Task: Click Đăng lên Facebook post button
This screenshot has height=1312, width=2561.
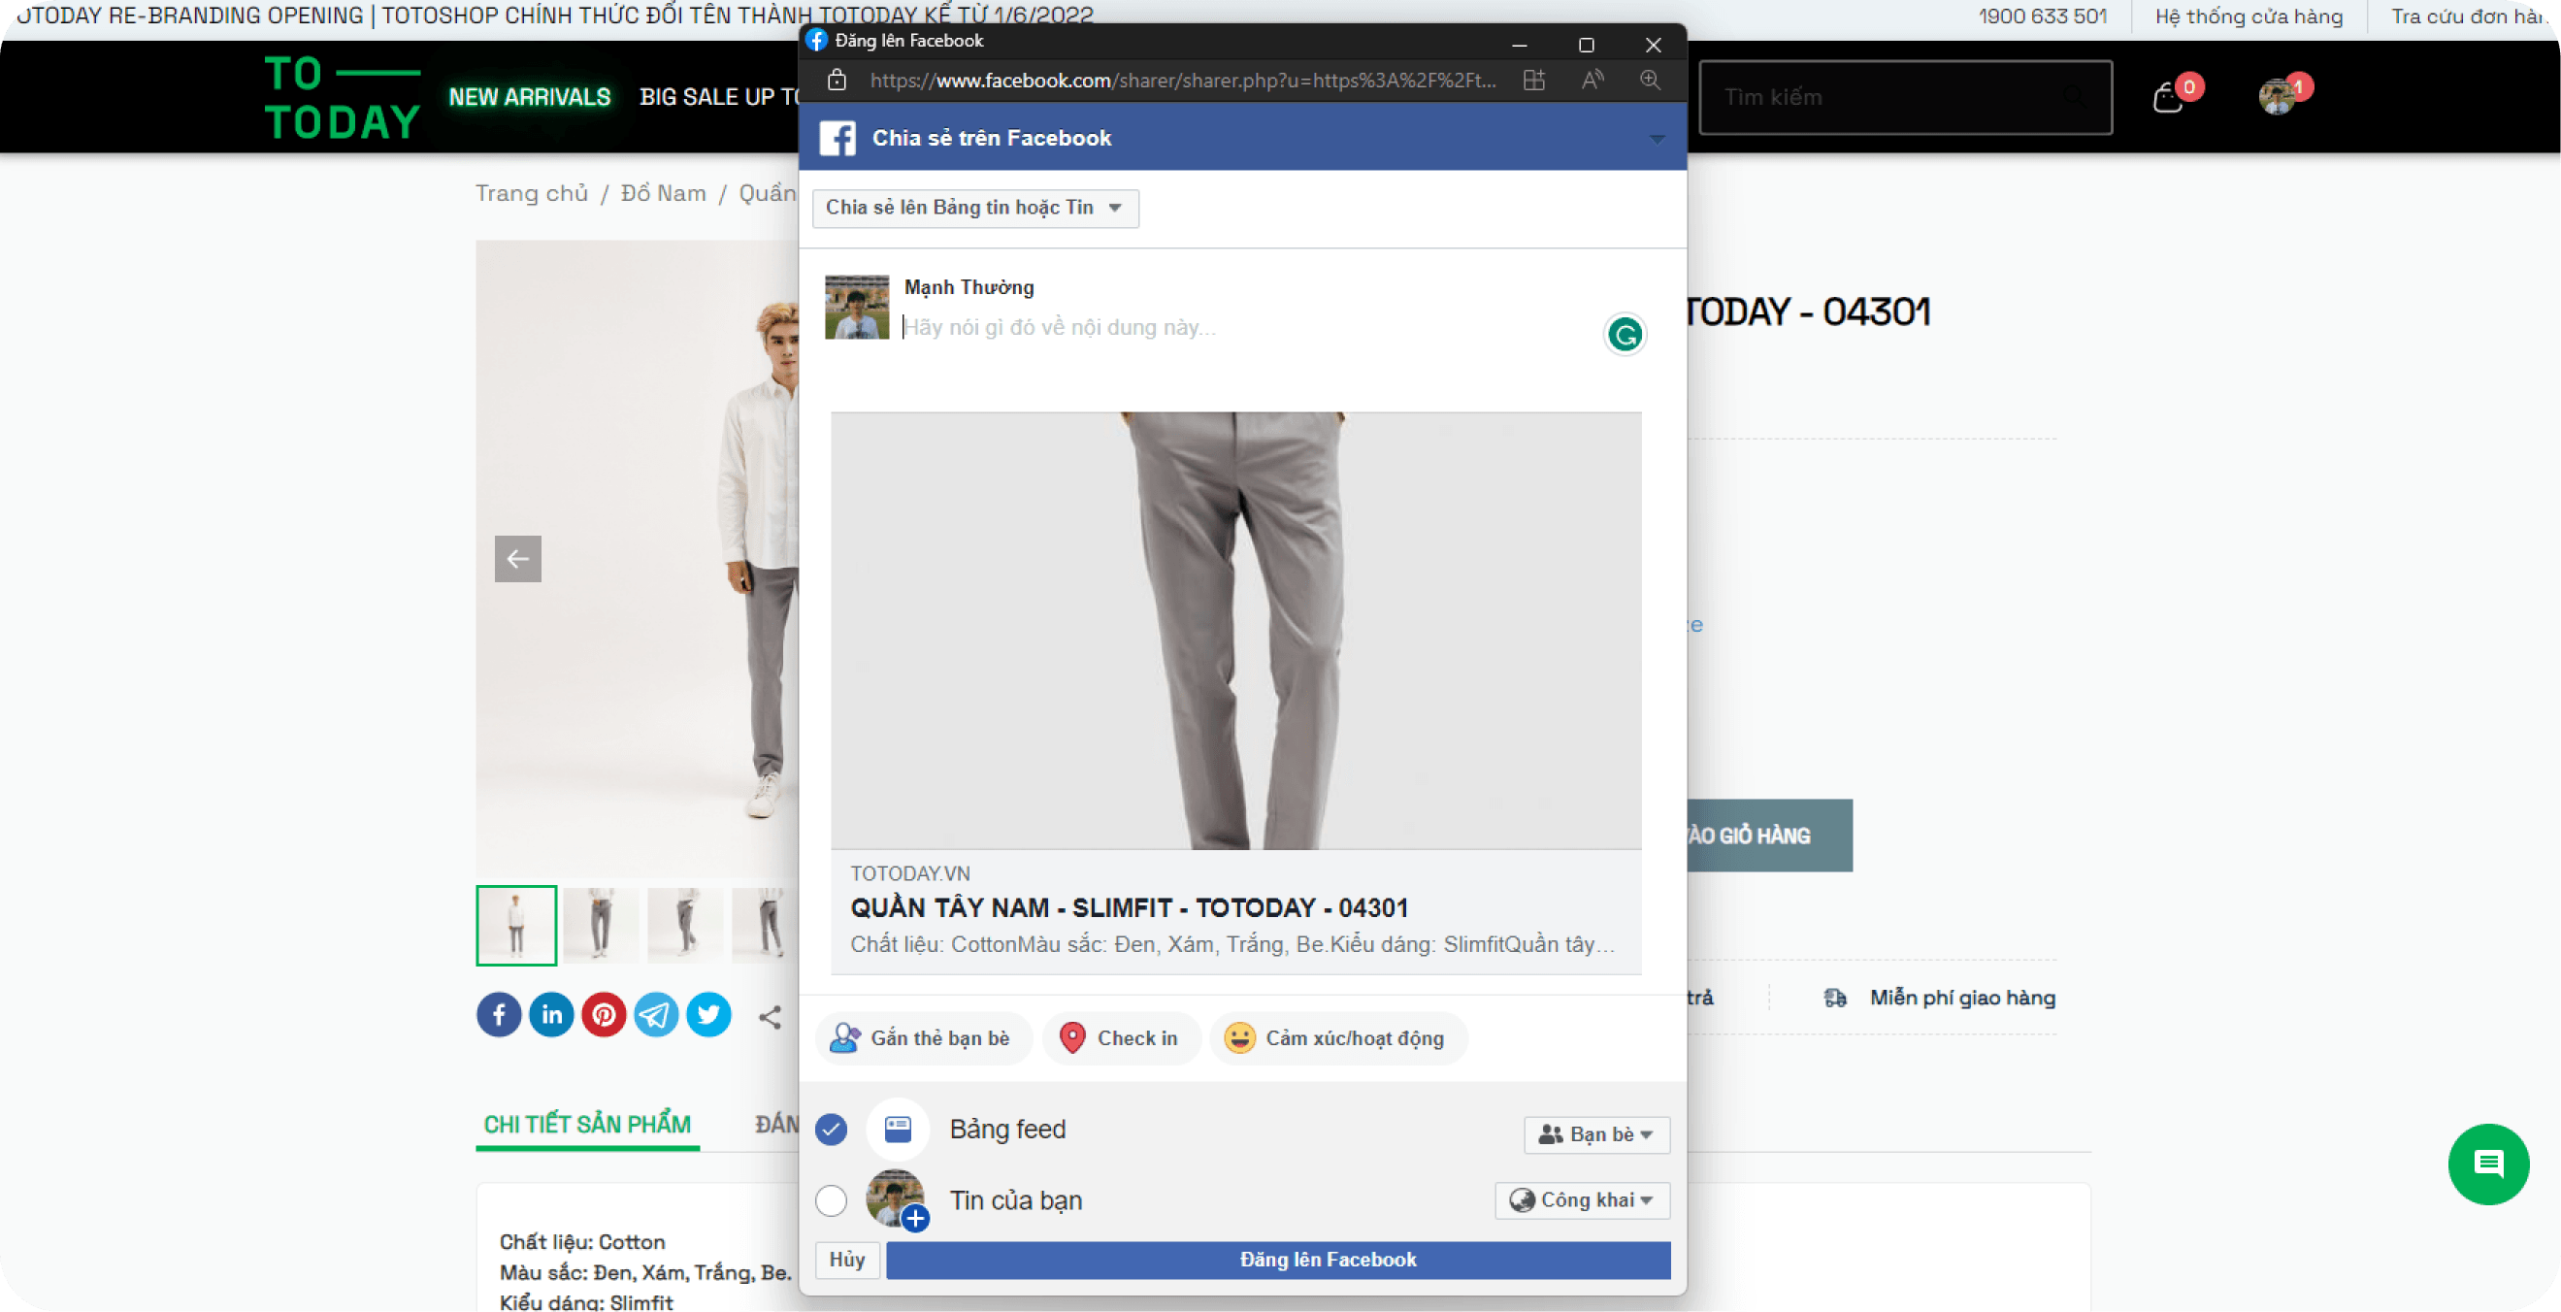Action: 1278,1260
